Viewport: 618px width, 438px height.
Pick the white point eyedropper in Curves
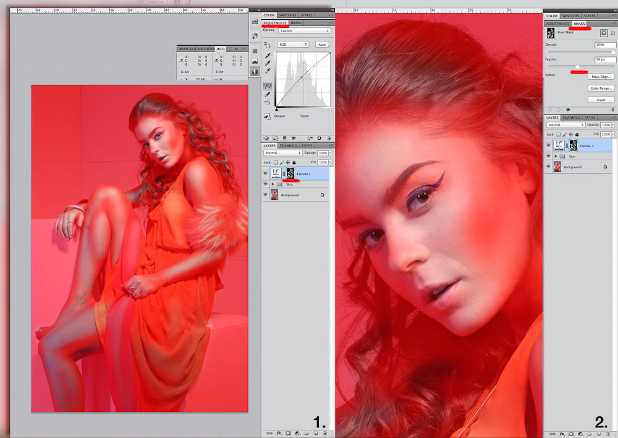tap(268, 71)
